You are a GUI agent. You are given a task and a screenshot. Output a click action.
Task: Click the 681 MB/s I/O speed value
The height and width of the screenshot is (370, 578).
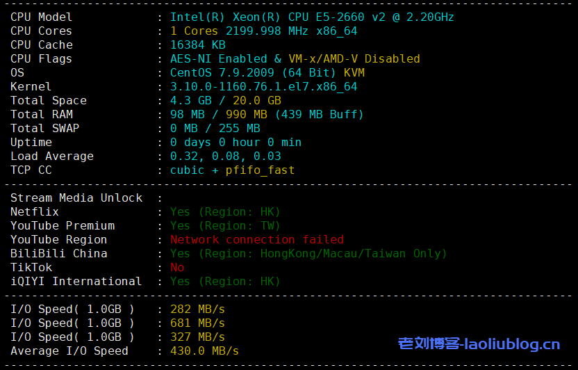point(197,323)
